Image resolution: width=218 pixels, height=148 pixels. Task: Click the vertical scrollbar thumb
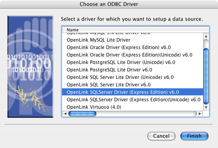coord(206,76)
